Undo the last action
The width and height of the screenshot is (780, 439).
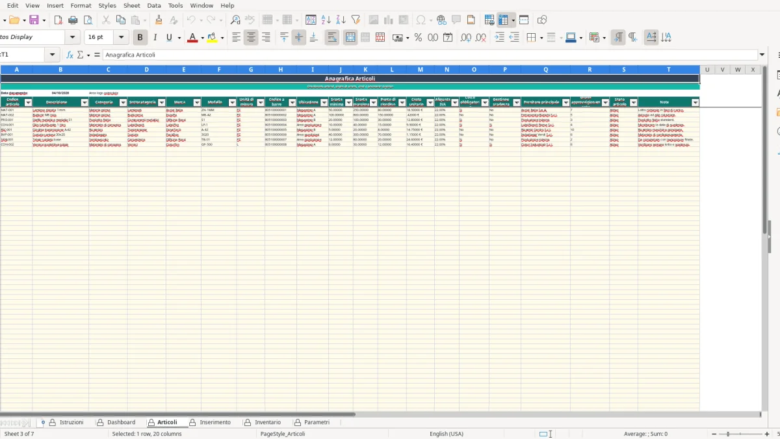coord(191,20)
